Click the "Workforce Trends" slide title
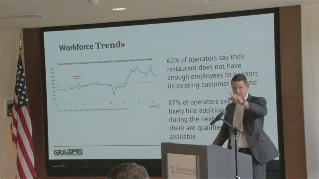319x179 pixels. click(x=92, y=46)
